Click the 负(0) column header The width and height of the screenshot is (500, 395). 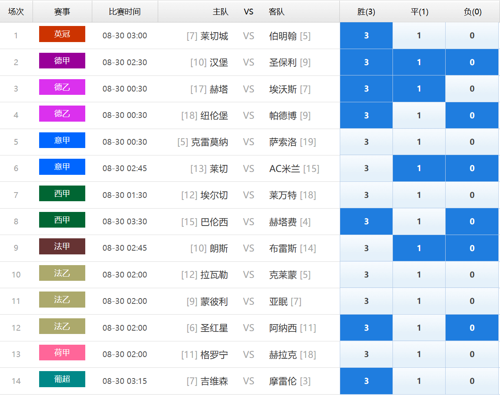tap(472, 12)
